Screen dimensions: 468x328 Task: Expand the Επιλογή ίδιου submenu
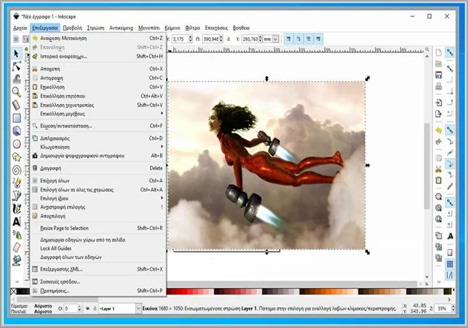[x=98, y=198]
